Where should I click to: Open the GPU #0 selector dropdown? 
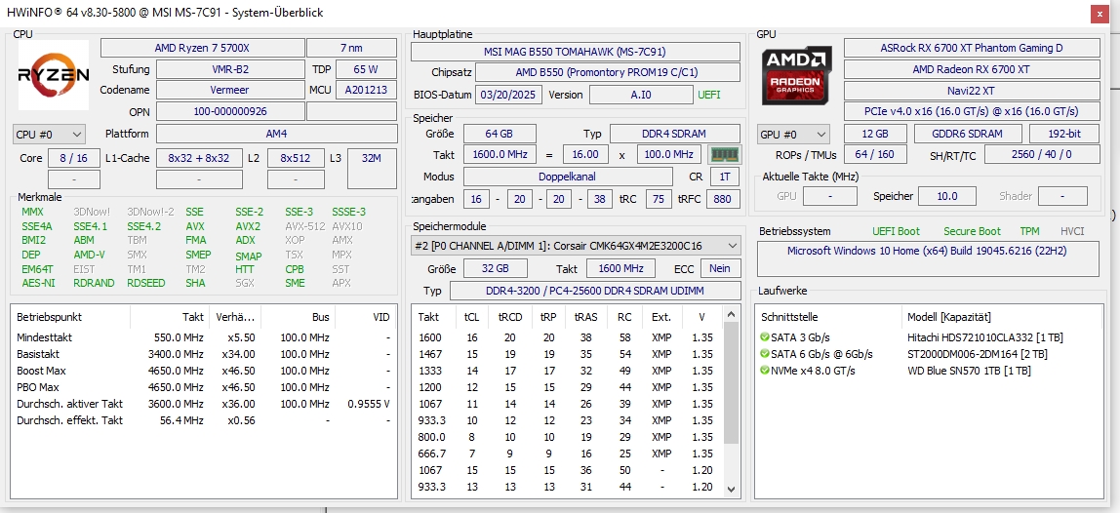[793, 135]
